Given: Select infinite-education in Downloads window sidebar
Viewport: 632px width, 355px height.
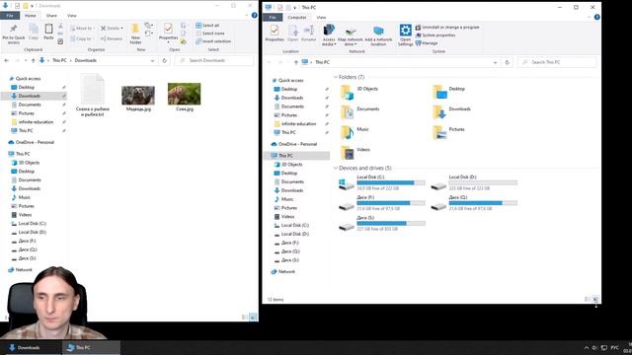Looking at the screenshot, I should [36, 122].
